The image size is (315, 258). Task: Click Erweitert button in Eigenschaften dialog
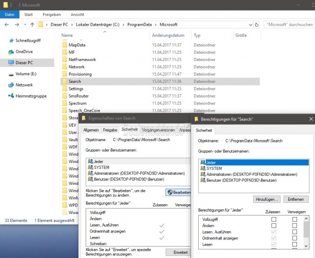click(x=178, y=252)
